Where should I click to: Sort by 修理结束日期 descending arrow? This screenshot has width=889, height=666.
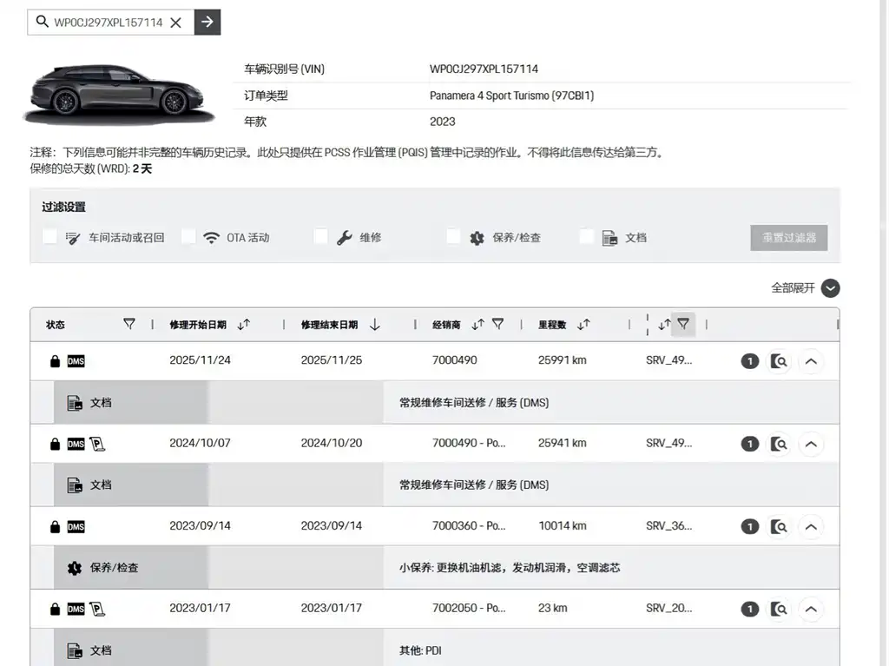coord(375,325)
